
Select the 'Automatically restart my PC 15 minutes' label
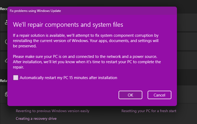point(68,78)
